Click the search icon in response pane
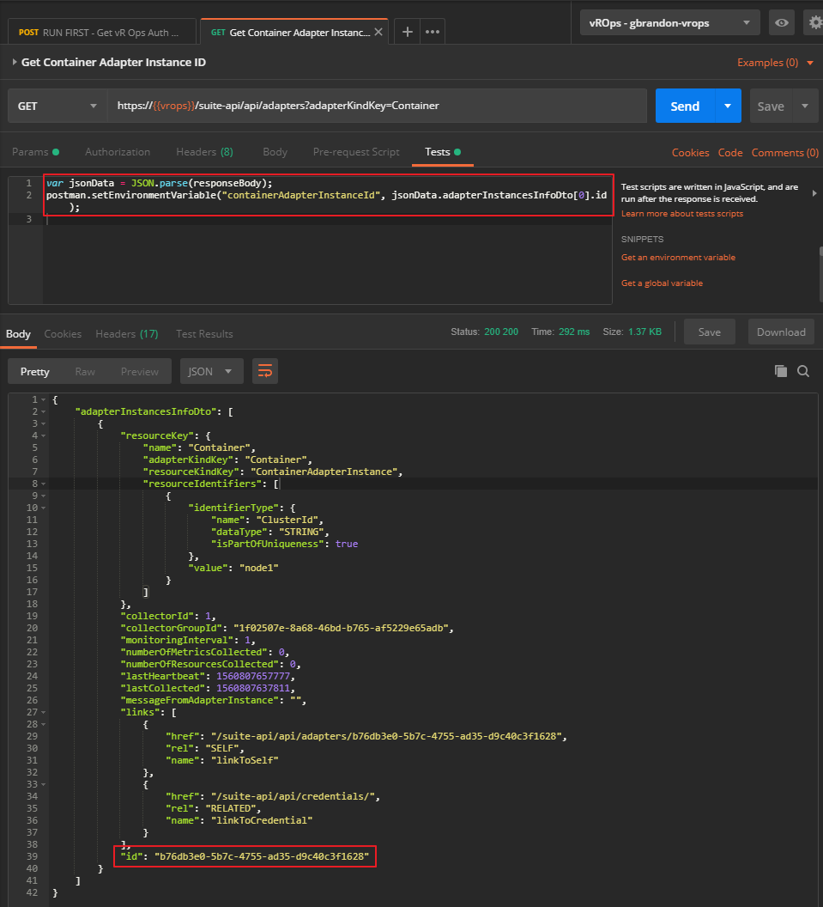 tap(803, 371)
